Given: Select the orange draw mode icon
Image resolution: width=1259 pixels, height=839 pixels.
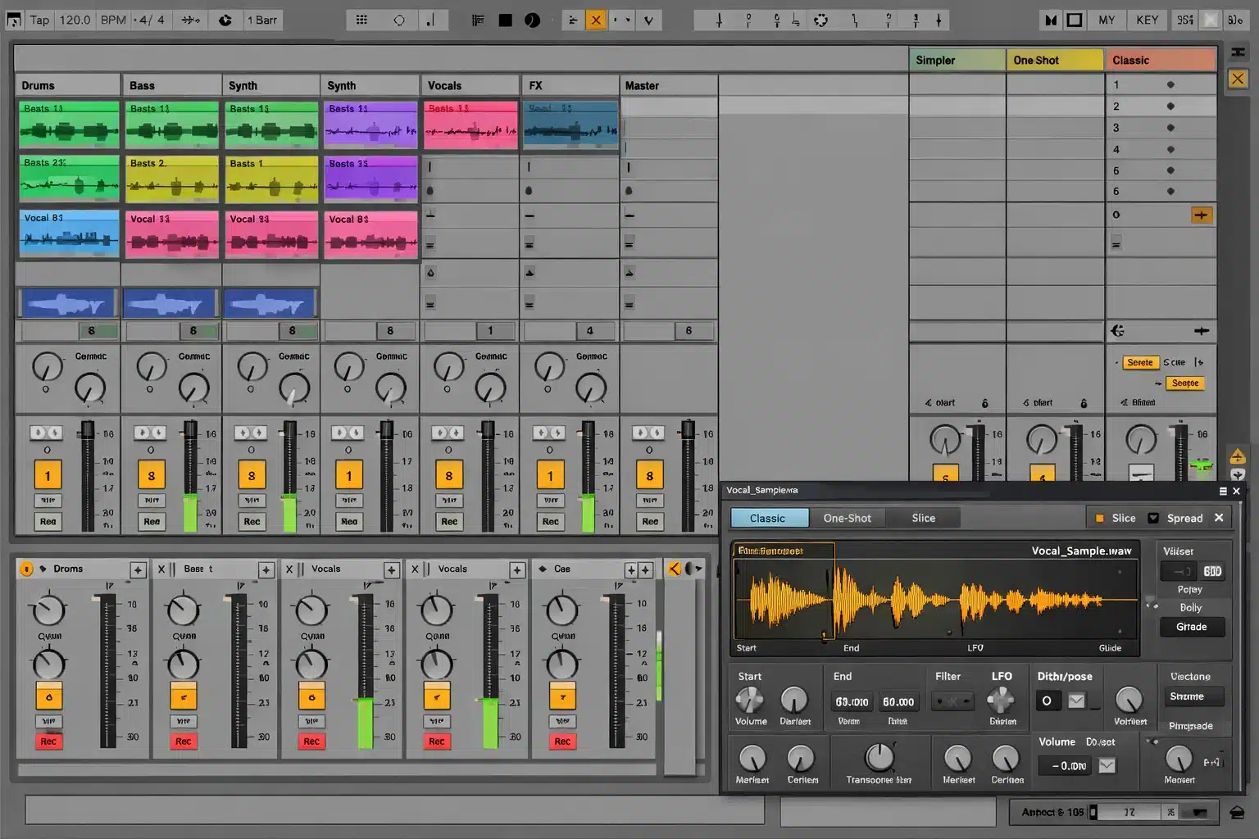Looking at the screenshot, I should point(596,20).
